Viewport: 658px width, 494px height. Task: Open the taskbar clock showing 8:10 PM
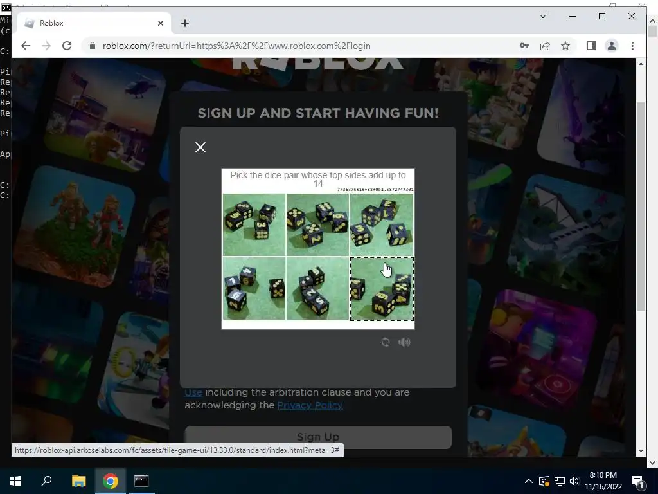point(603,481)
